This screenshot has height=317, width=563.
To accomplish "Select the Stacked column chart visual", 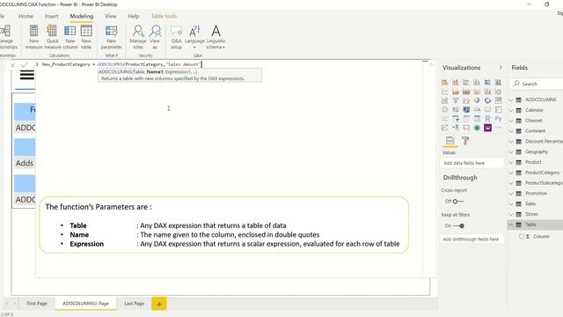I will click(x=456, y=82).
